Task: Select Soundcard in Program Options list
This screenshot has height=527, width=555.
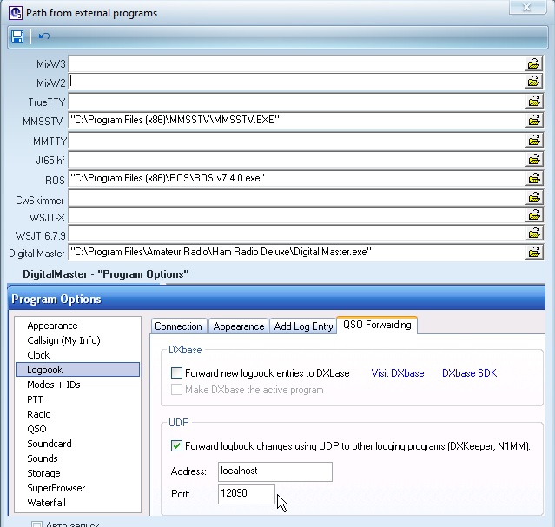Action: pos(50,444)
